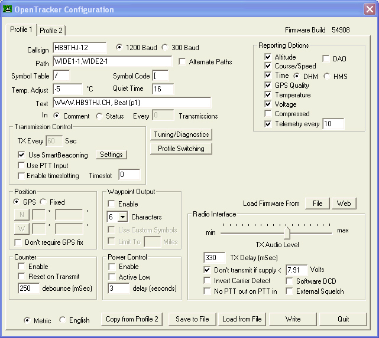The height and width of the screenshot is (338, 379).
Task: Enable Use PTT Input checkbox
Action: pos(21,165)
